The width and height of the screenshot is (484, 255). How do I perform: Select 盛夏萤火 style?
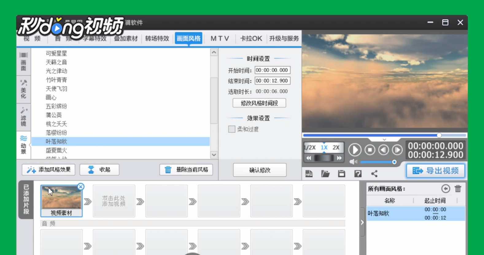point(56,150)
